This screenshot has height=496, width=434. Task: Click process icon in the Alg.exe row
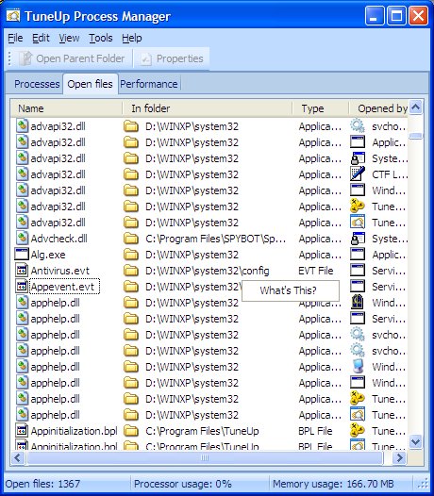click(358, 255)
